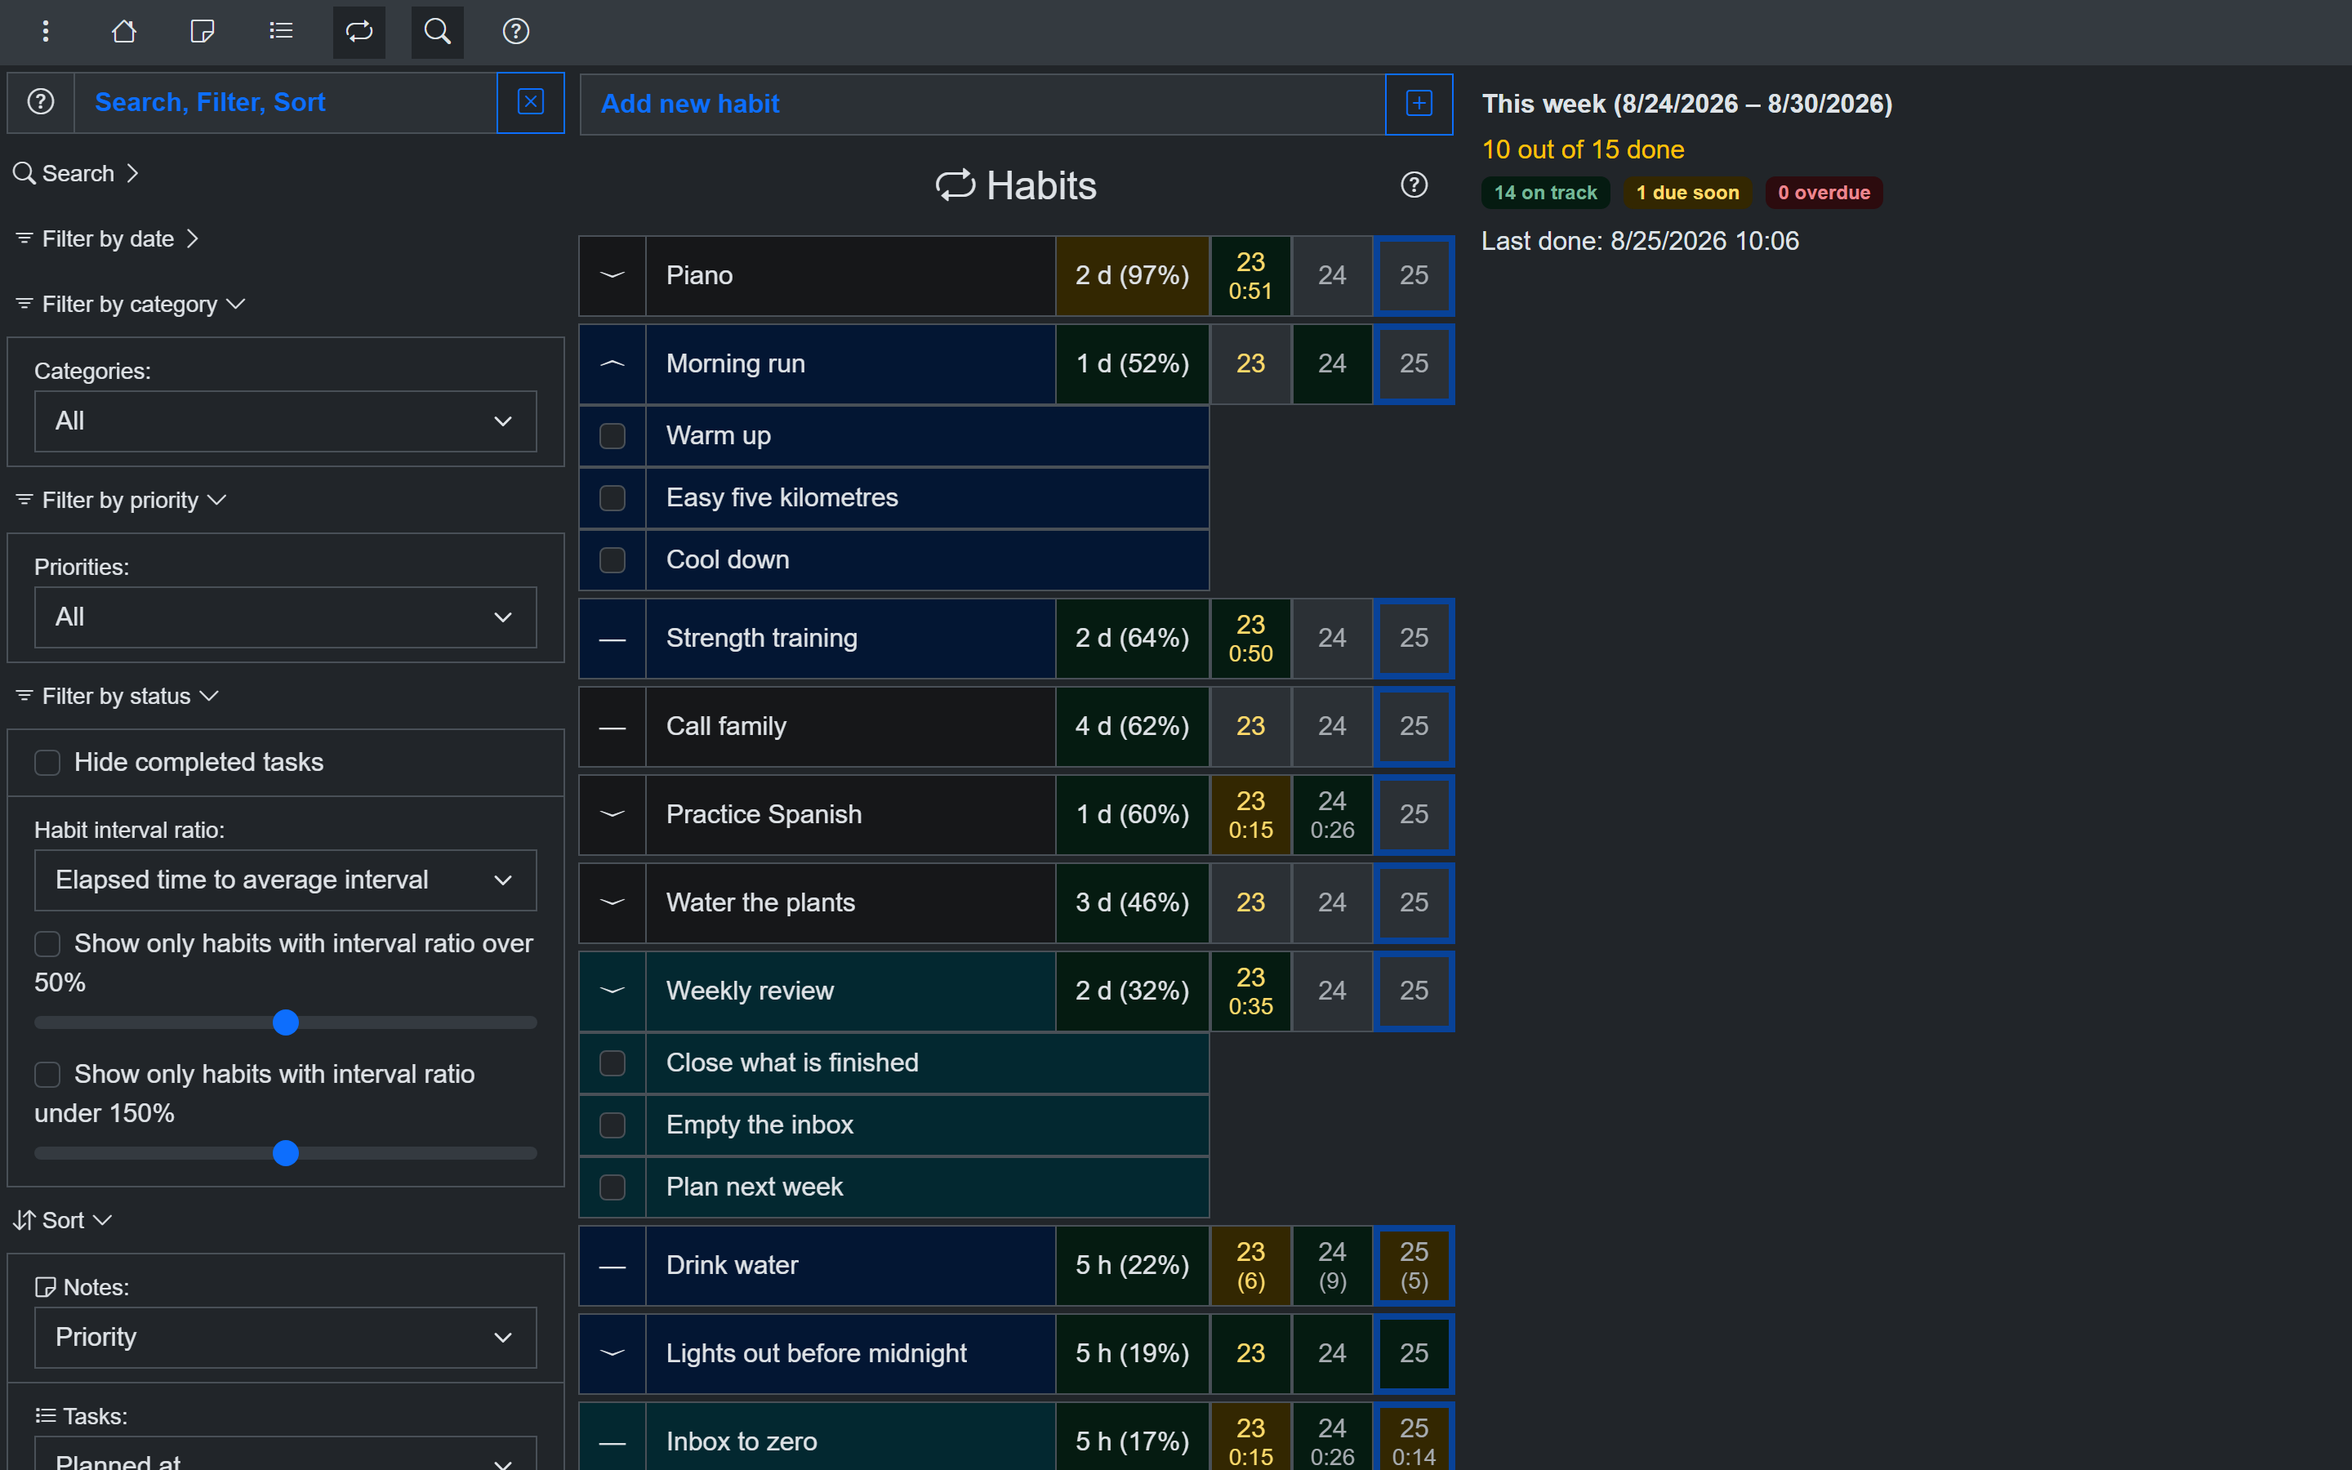
Task: Click the Habits loop icon in heading
Action: point(955,185)
